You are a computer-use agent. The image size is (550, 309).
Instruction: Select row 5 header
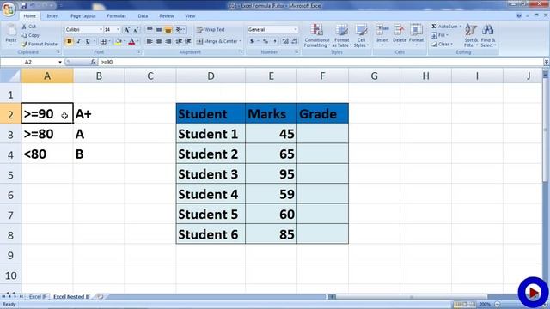(10, 174)
